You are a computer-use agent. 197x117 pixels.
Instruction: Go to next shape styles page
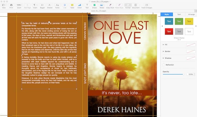196,26
